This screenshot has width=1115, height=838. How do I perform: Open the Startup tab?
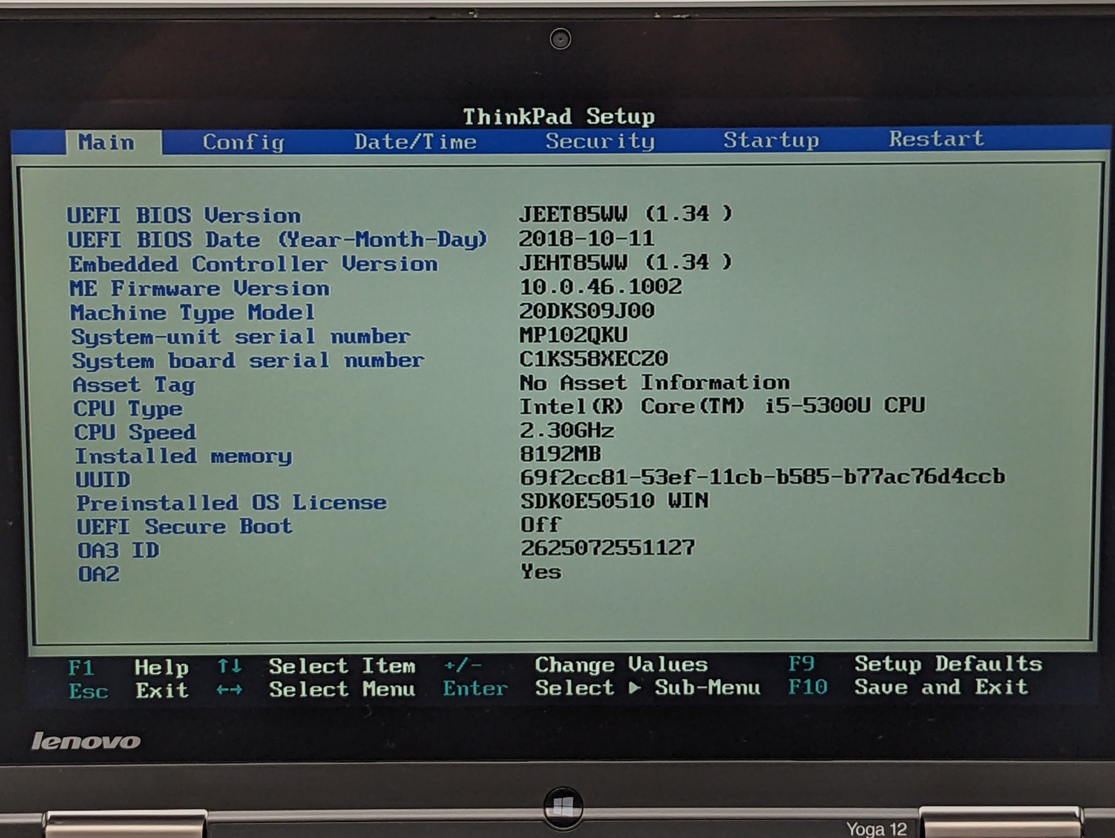click(x=771, y=140)
